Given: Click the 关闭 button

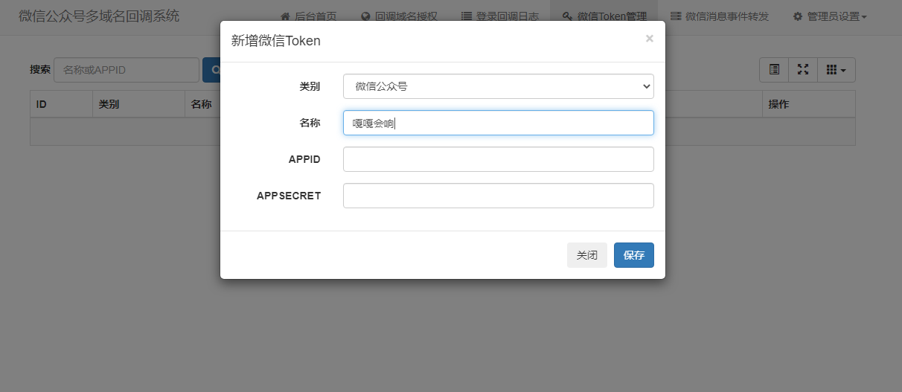Looking at the screenshot, I should tap(586, 255).
